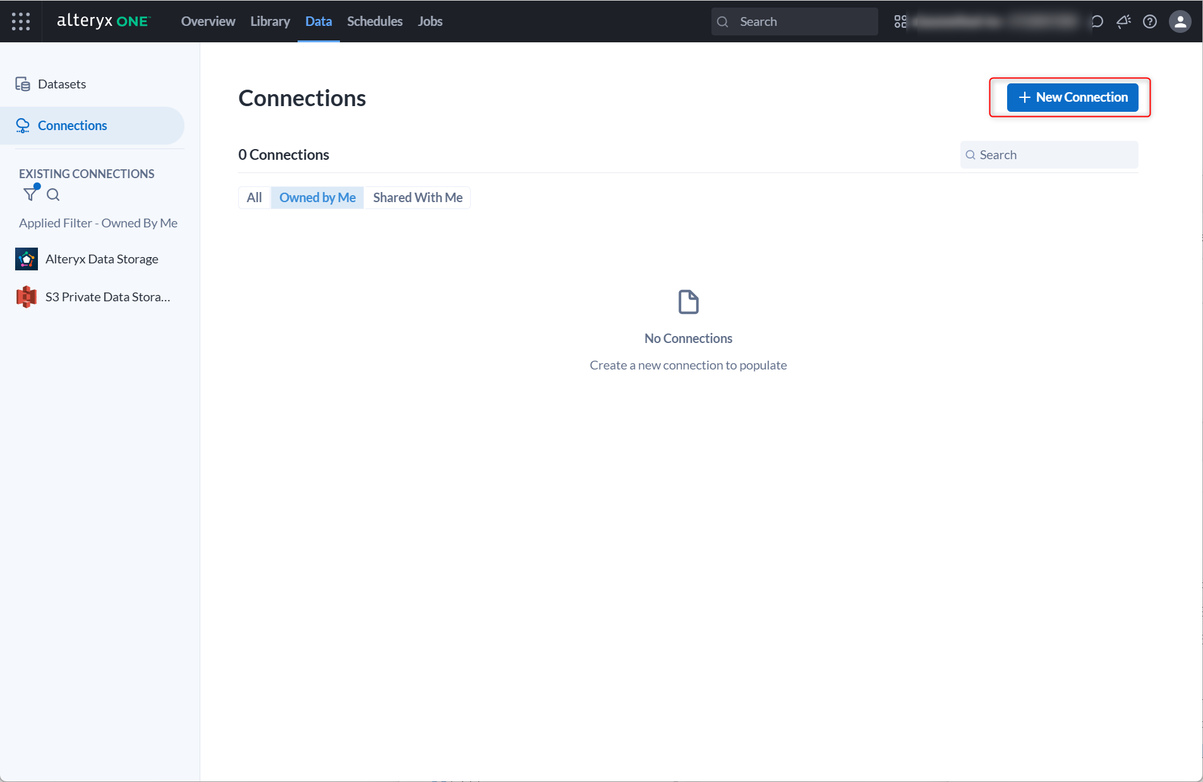Click the 'No Connections' message text

coord(688,339)
